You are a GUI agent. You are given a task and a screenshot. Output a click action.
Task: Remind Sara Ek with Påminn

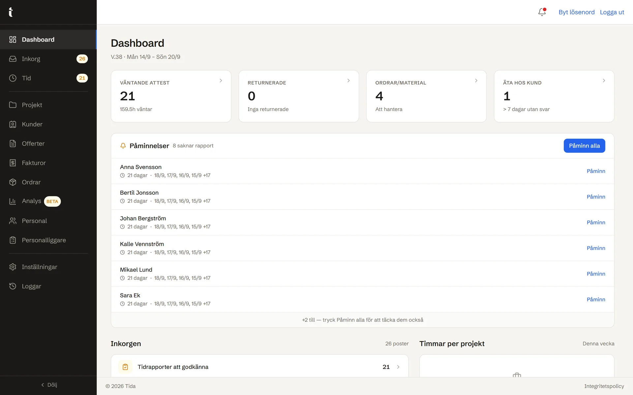(596, 300)
